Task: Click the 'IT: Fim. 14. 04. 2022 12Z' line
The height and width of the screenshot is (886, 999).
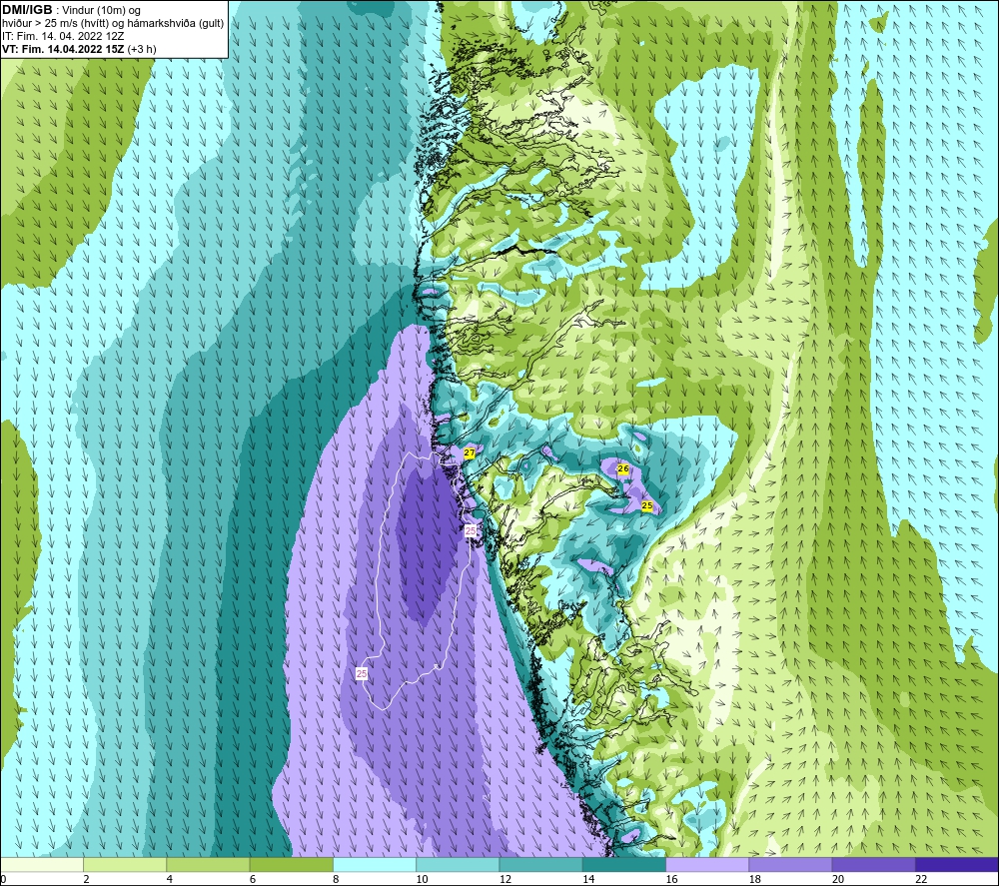Action: pyautogui.click(x=62, y=36)
